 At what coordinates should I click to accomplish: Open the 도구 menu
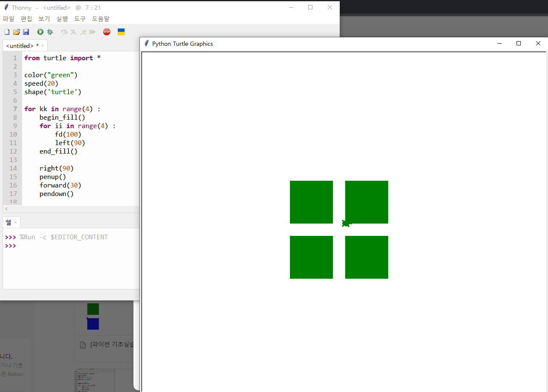(80, 19)
